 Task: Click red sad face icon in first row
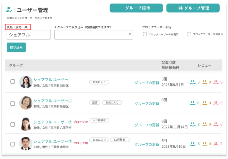(216, 82)
